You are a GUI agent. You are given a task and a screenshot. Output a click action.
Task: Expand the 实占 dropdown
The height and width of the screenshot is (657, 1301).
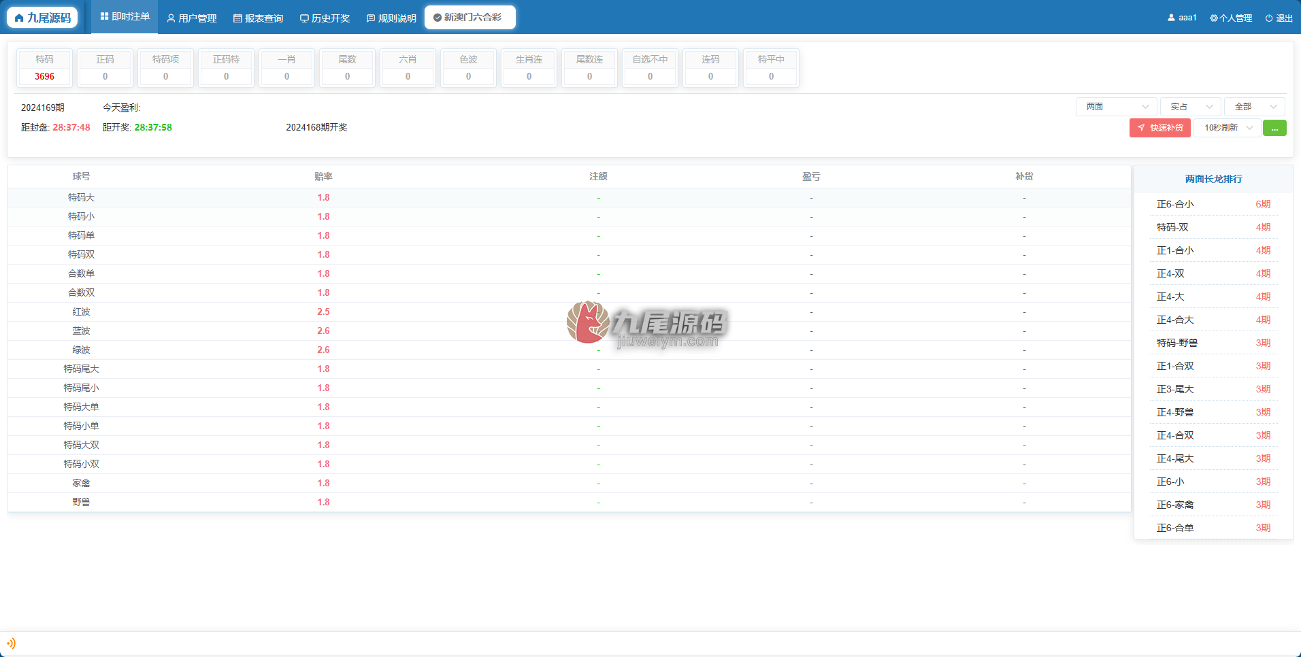point(1191,107)
